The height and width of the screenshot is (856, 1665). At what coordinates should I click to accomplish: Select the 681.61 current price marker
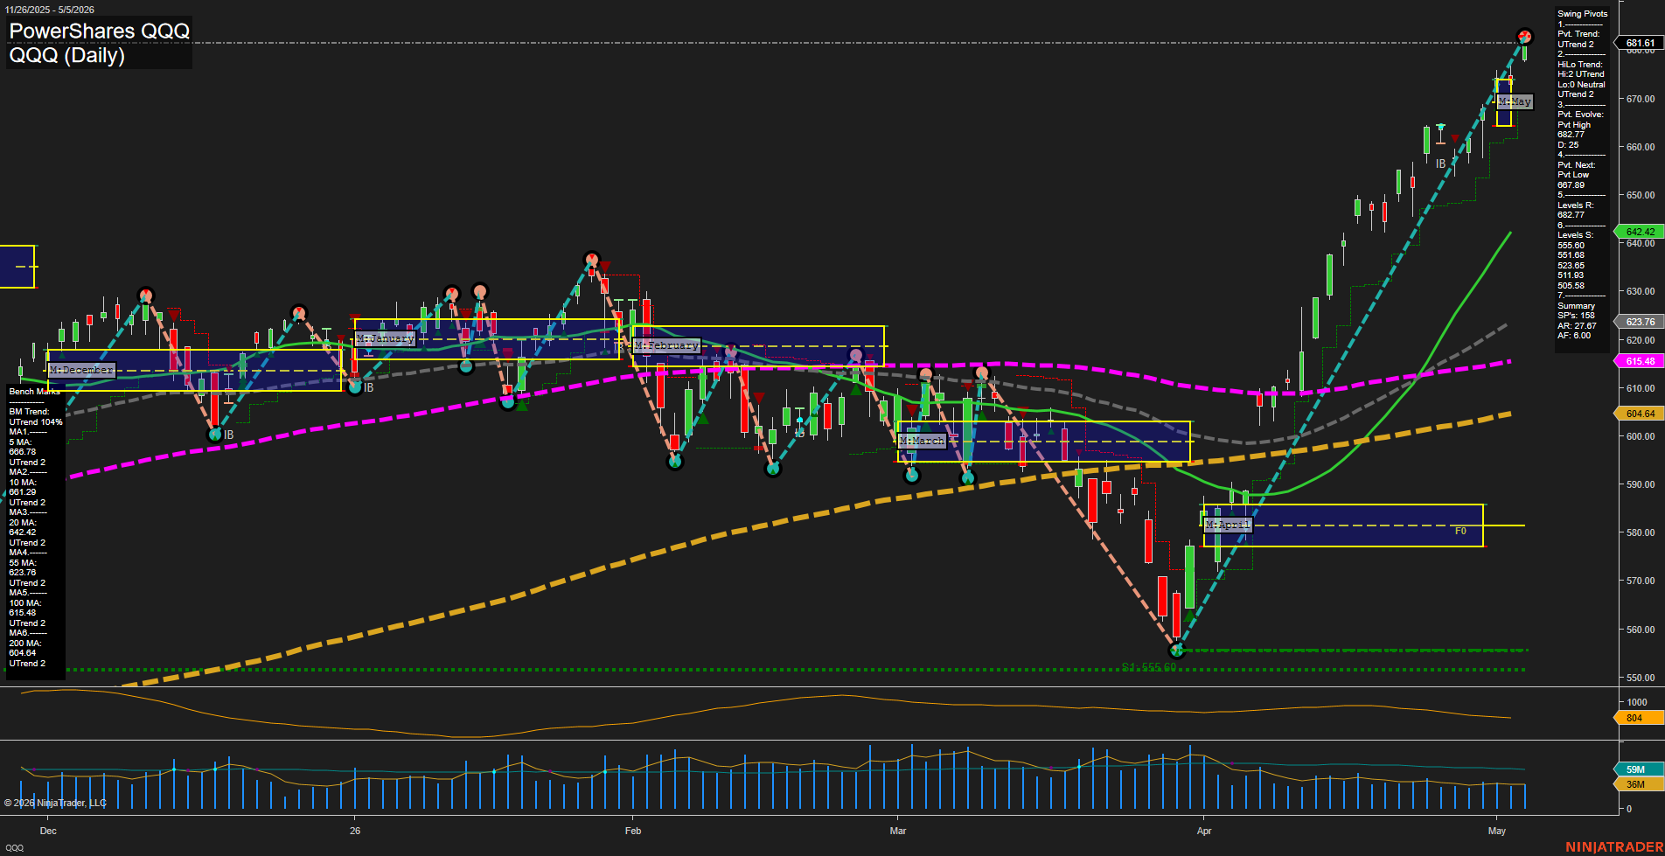(1640, 43)
